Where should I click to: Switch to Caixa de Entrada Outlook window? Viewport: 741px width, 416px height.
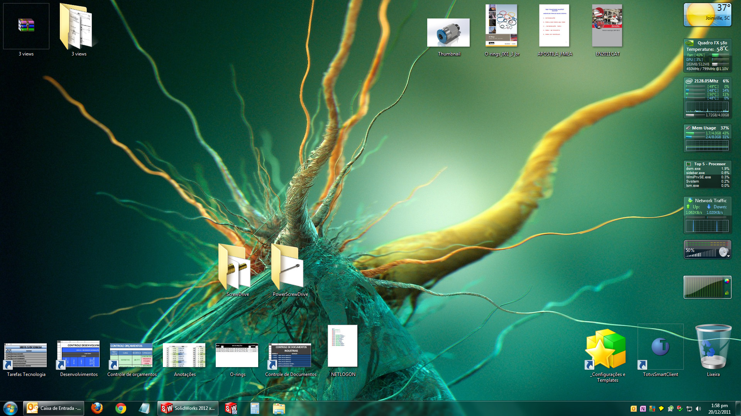point(54,408)
